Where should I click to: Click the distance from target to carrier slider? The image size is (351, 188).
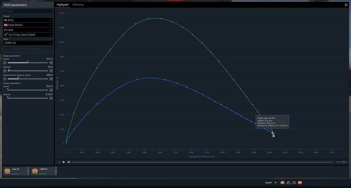click(x=28, y=79)
